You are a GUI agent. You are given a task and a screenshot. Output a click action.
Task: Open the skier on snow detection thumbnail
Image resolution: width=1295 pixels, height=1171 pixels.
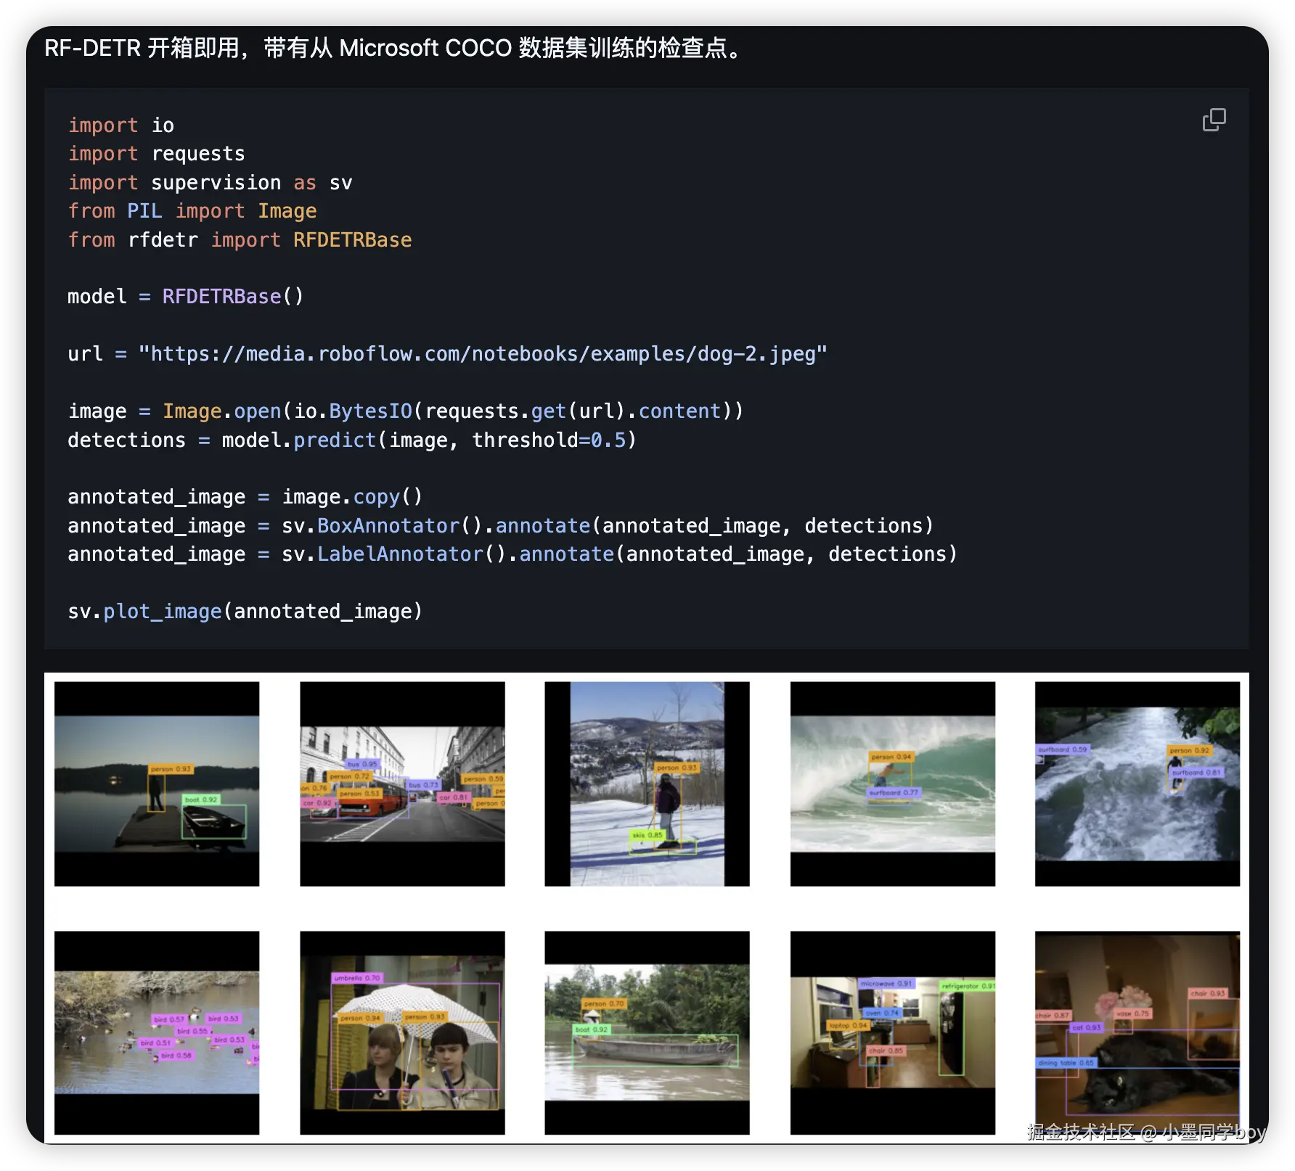(x=647, y=784)
